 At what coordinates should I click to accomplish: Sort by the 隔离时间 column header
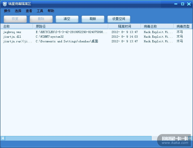click(125, 26)
